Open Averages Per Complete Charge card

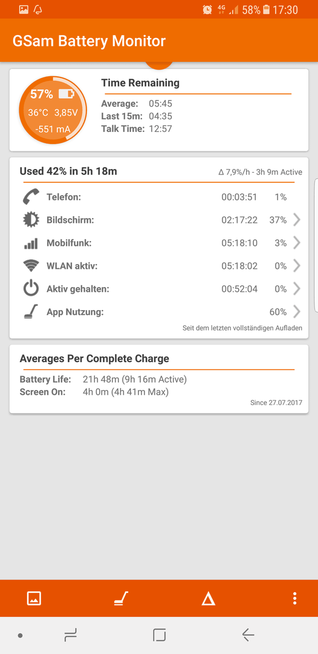pos(159,378)
